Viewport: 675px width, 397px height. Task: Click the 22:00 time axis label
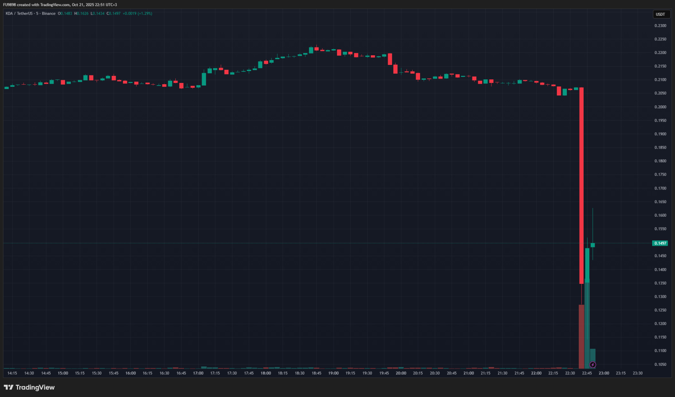(x=536, y=373)
